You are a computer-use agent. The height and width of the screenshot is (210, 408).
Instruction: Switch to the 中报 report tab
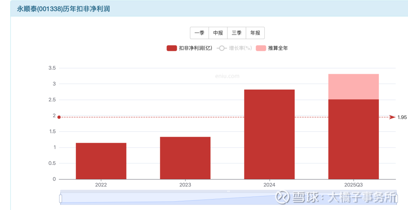218,33
